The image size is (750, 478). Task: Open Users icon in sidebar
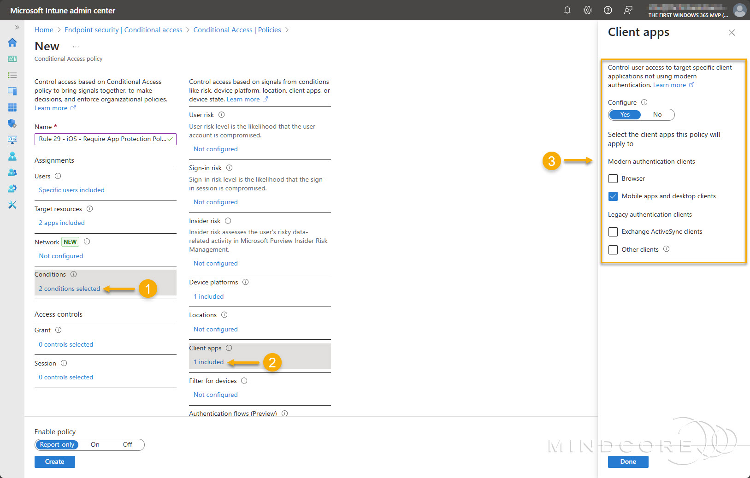point(12,156)
